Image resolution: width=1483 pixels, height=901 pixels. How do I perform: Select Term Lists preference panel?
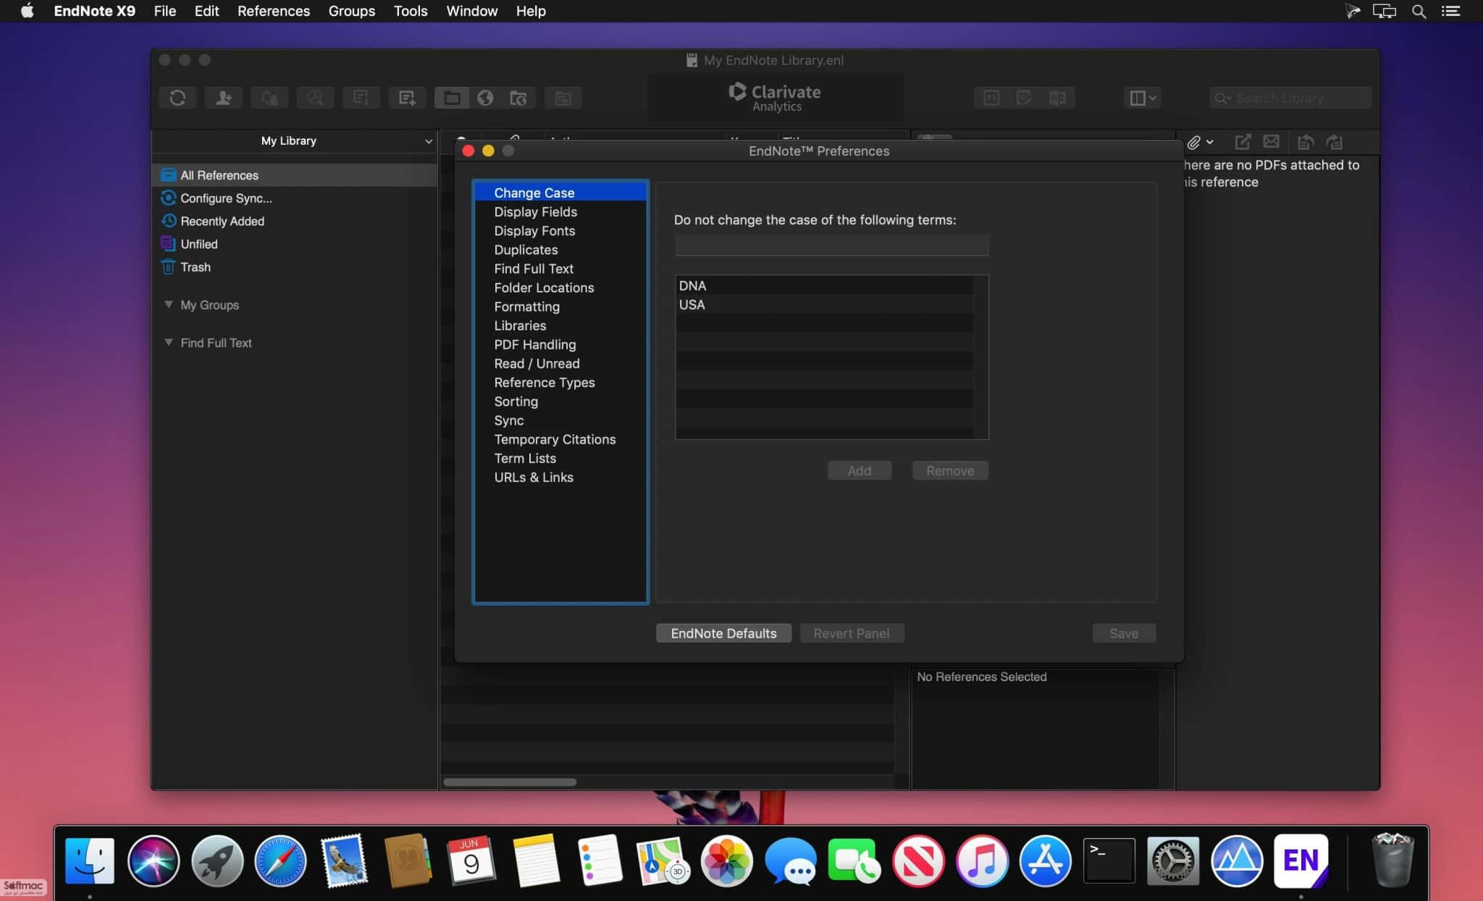point(560,458)
